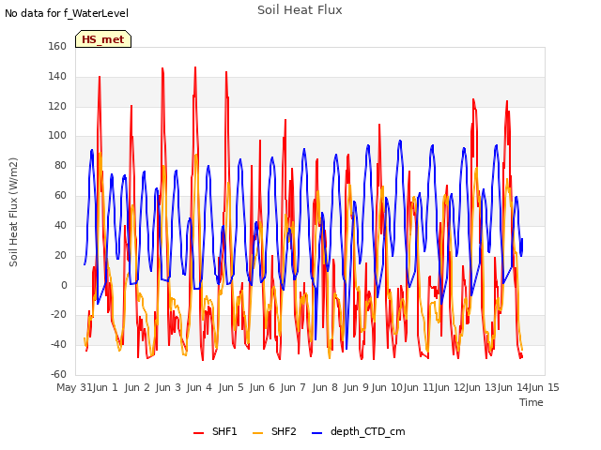This screenshot has width=601, height=450.
Task: Click the Soil Heat Flux chart title
Action: pos(300,10)
